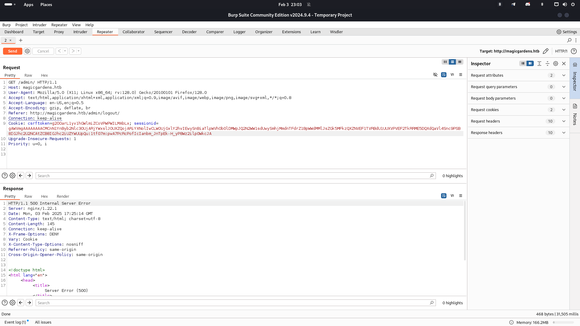This screenshot has width=580, height=326.
Task: Go to previous request search match
Action: [x=21, y=176]
